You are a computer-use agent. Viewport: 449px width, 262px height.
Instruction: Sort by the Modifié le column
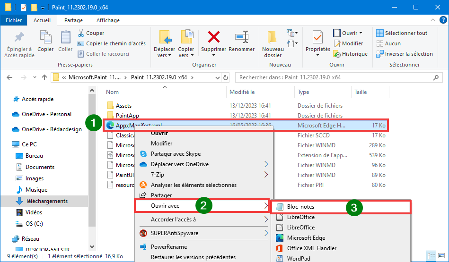(x=242, y=92)
